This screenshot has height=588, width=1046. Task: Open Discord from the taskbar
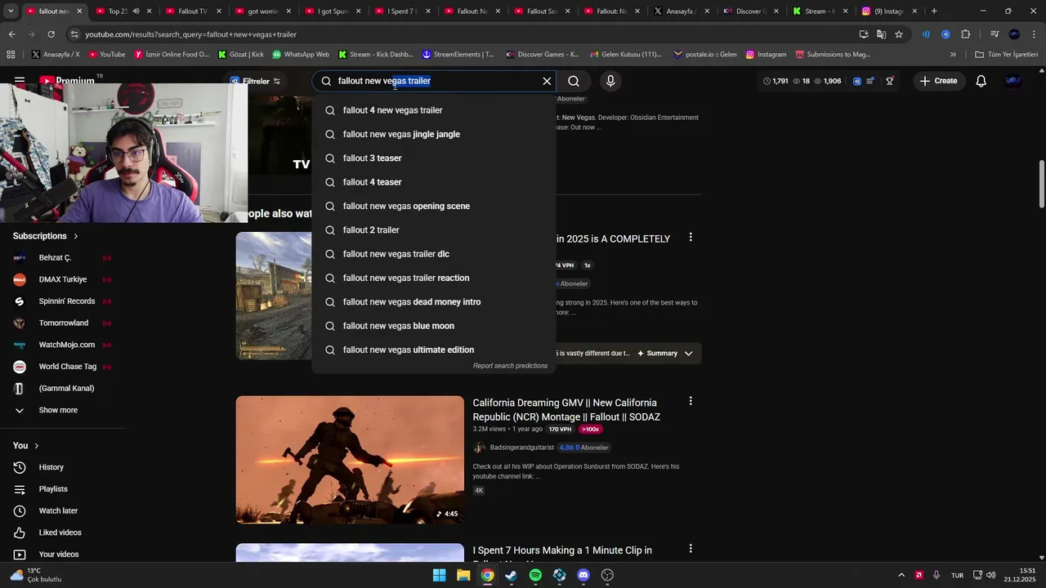[x=583, y=575]
